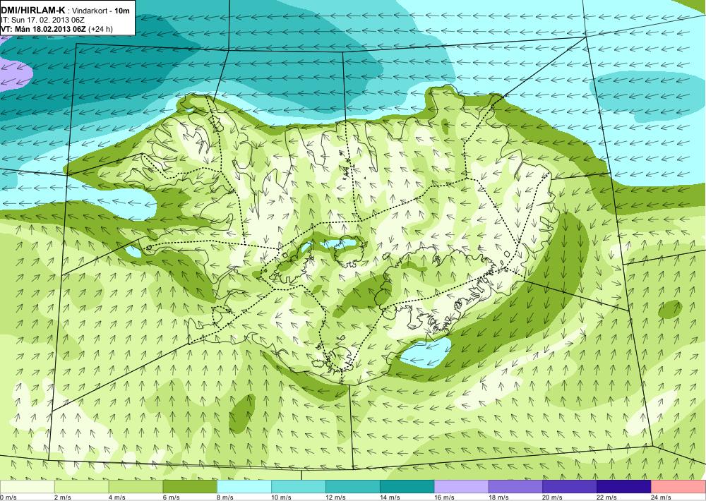Click the pink 24+ m/s legend swatch

[x=678, y=487]
